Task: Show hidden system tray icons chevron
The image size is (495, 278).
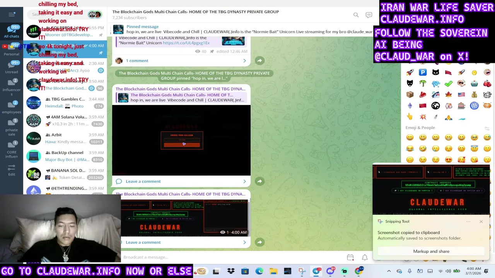Action: click(x=389, y=271)
